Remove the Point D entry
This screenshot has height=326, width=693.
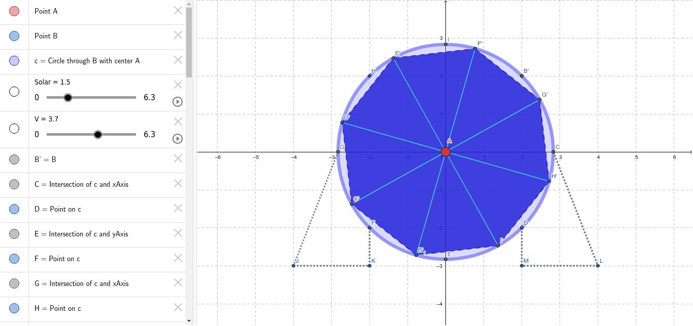[178, 208]
